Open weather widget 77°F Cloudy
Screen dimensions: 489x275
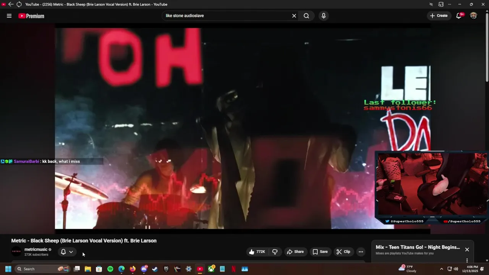coord(407,269)
